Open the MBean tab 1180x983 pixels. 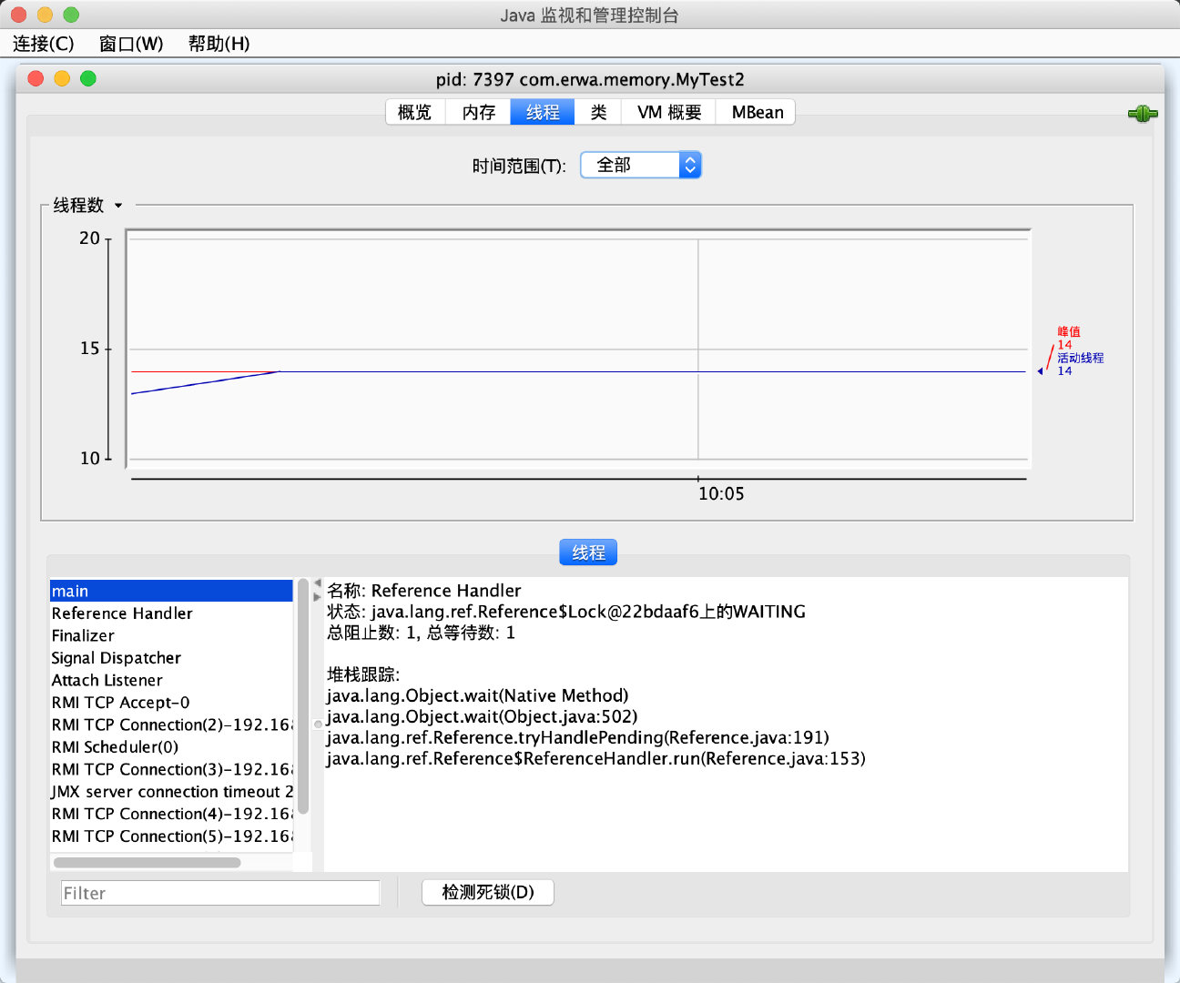tap(757, 112)
